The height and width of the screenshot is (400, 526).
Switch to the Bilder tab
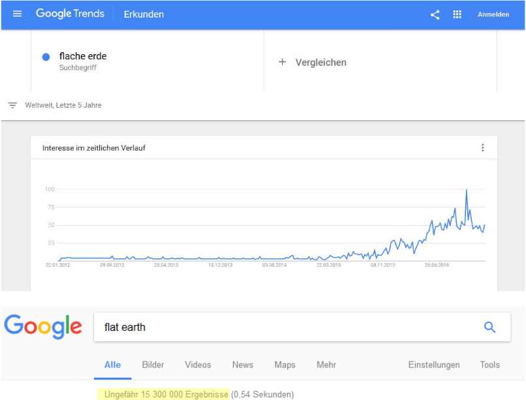point(153,365)
